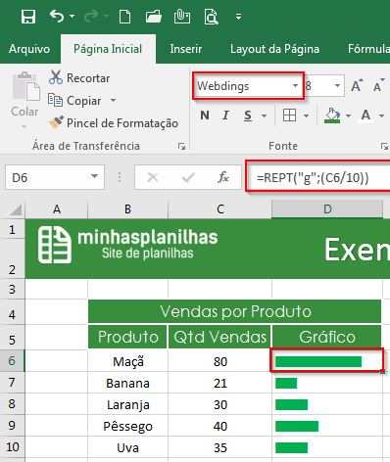
Task: Expand the Colar options arrow
Action: (24, 126)
